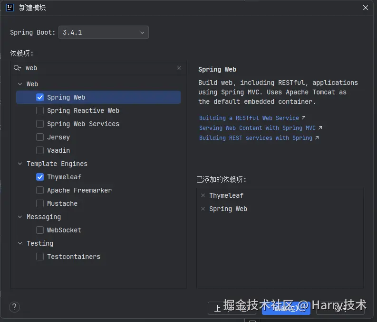Check the Spring Web Services box
This screenshot has width=377, height=322.
coord(40,124)
